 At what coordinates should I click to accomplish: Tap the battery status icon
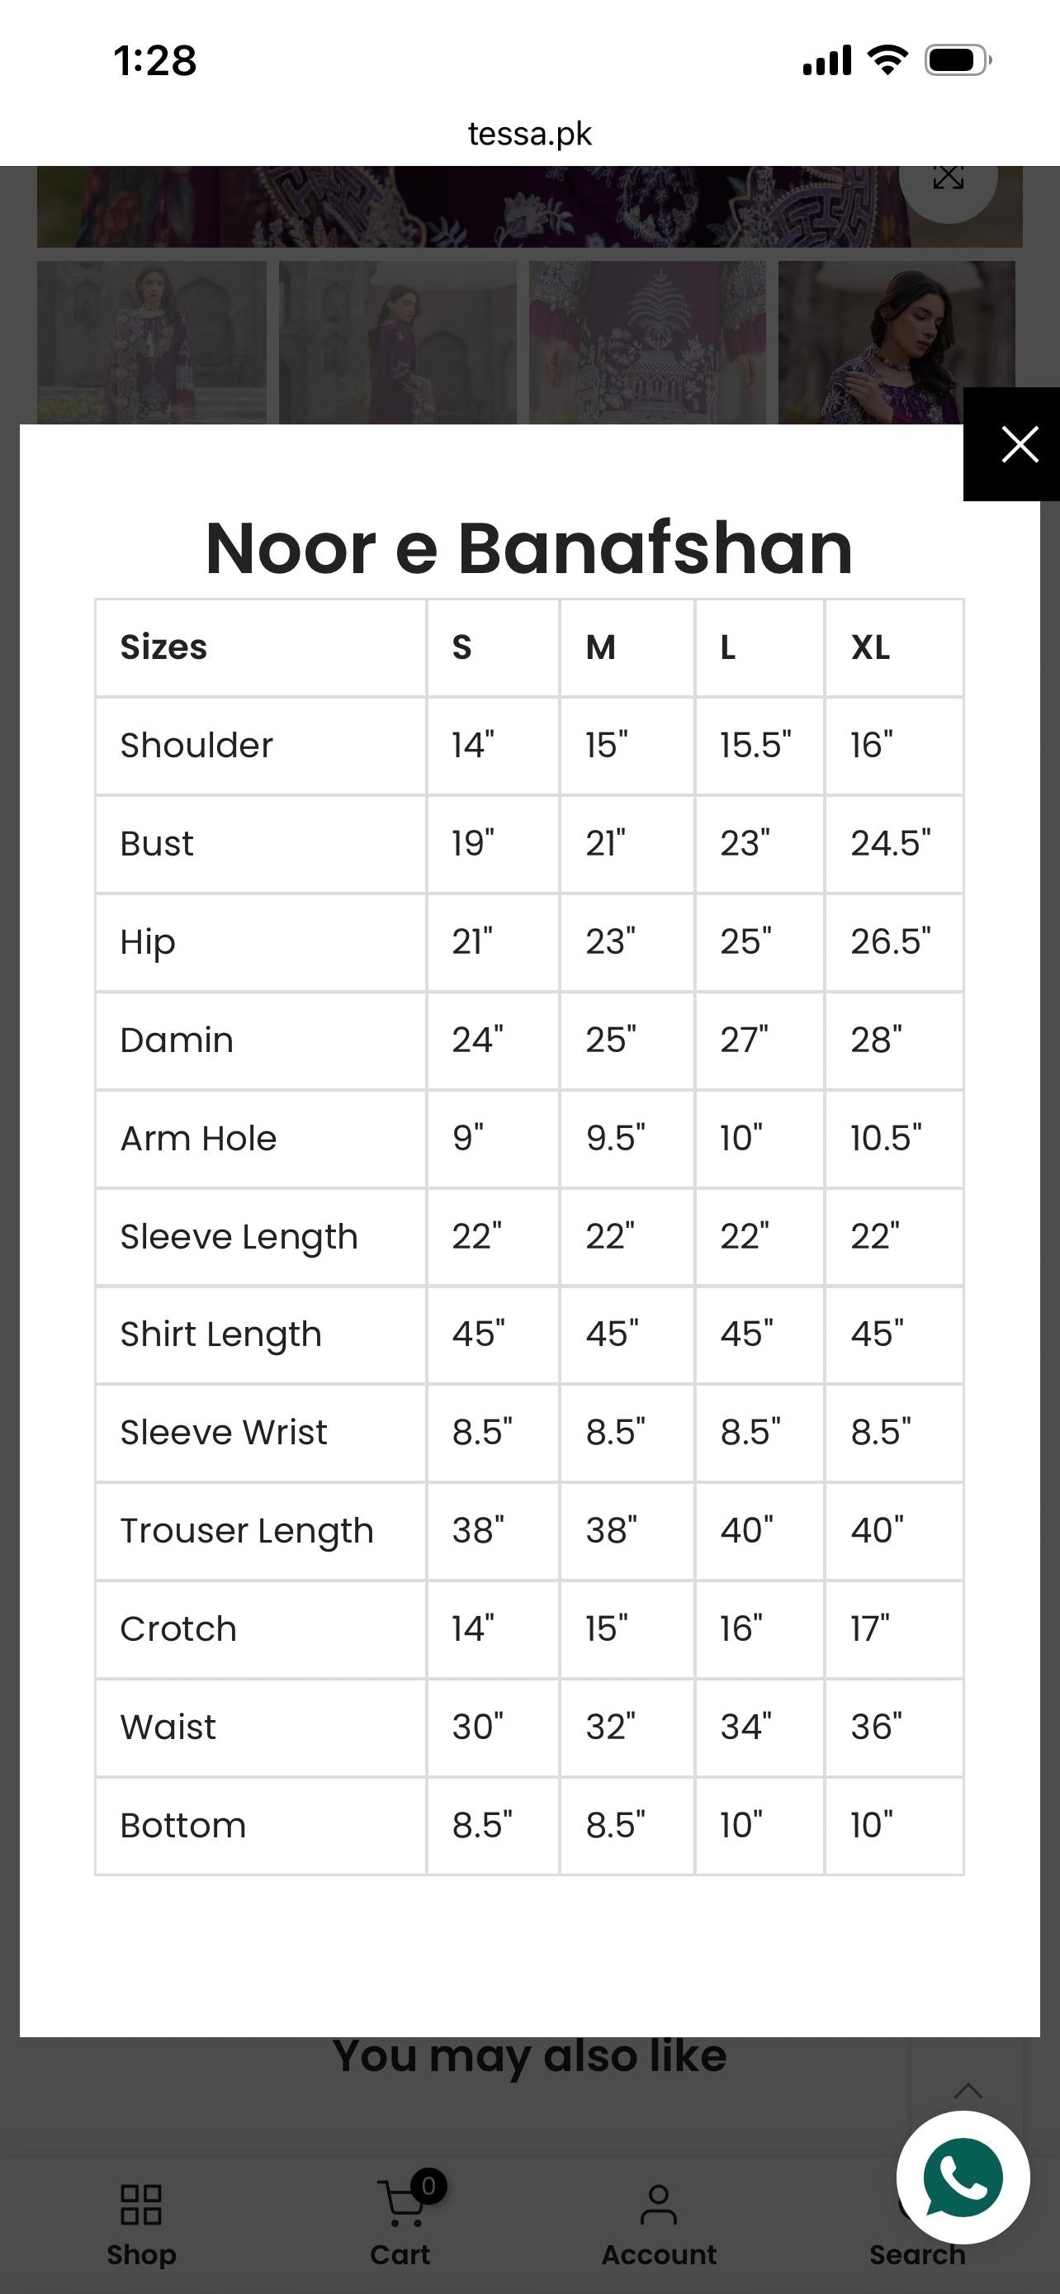tap(958, 59)
